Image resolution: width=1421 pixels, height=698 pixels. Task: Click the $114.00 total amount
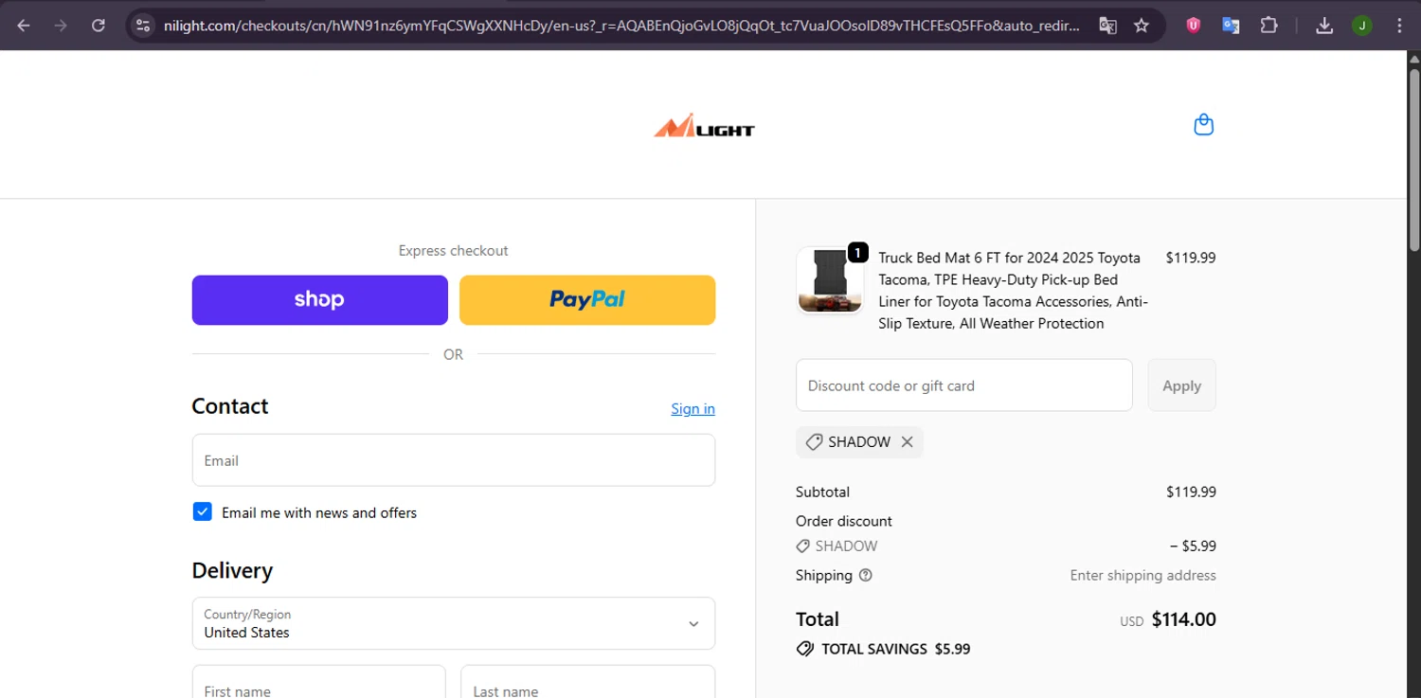click(1184, 619)
